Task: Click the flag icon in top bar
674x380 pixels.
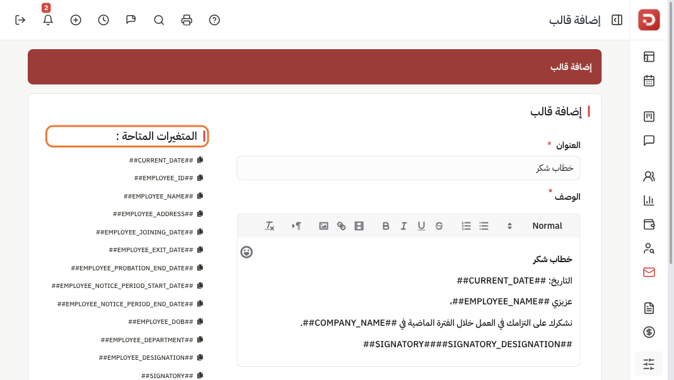Action: 131,20
